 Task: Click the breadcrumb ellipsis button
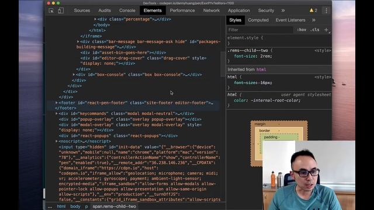[50, 206]
